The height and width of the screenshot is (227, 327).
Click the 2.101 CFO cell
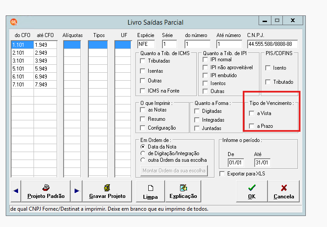23,53
